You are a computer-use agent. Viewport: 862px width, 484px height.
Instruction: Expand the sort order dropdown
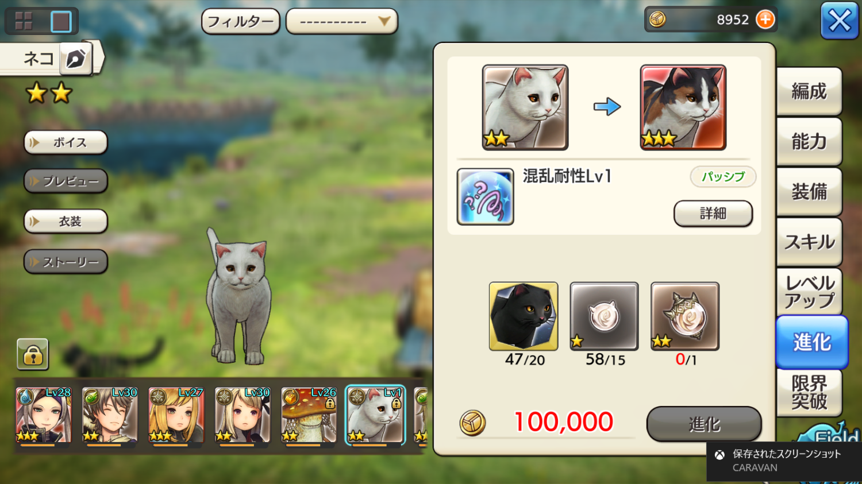pyautogui.click(x=341, y=21)
